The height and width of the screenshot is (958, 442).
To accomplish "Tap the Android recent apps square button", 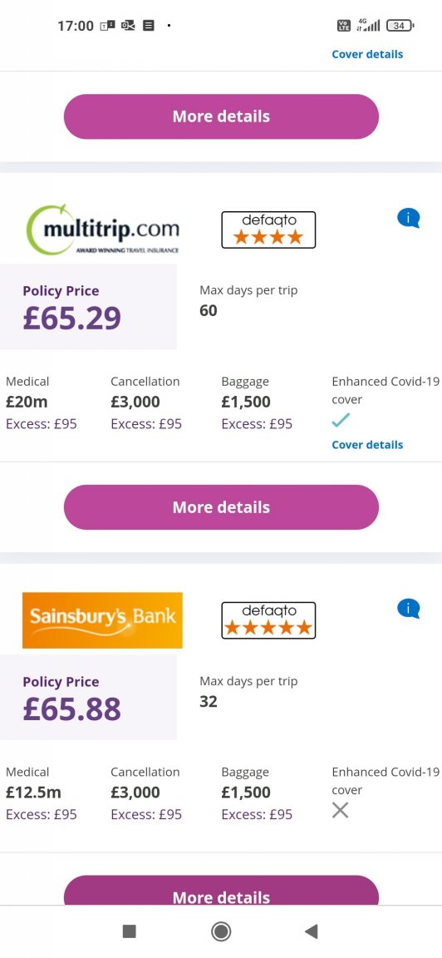I will click(x=130, y=931).
